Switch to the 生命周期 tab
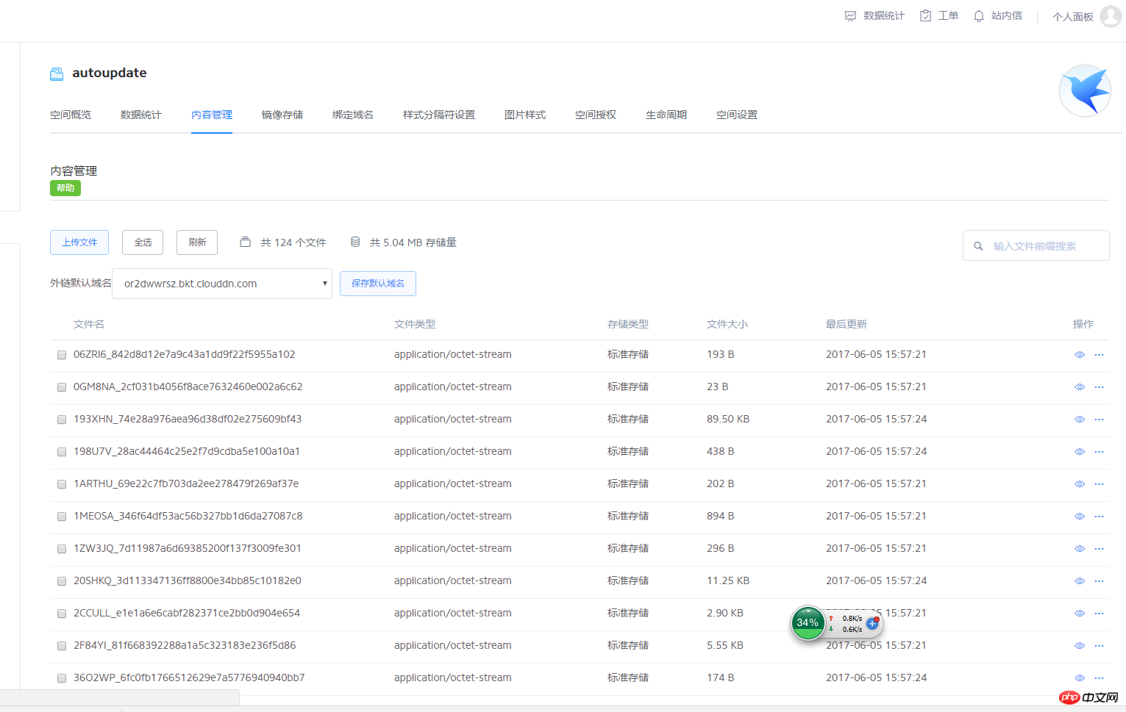Screen dimensions: 1126x712 click(x=666, y=115)
